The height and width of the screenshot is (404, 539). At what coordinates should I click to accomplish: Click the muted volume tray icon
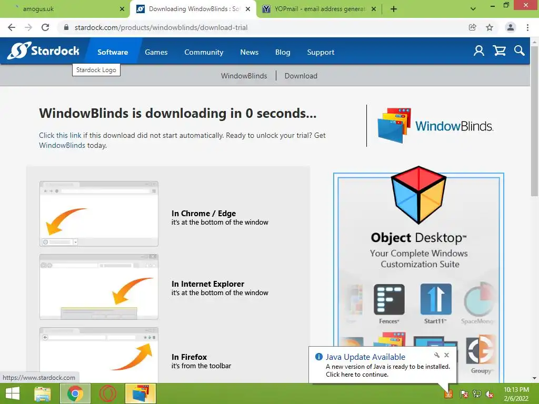(x=490, y=394)
